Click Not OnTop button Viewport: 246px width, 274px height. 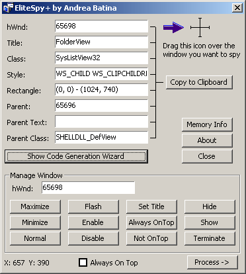151,238
